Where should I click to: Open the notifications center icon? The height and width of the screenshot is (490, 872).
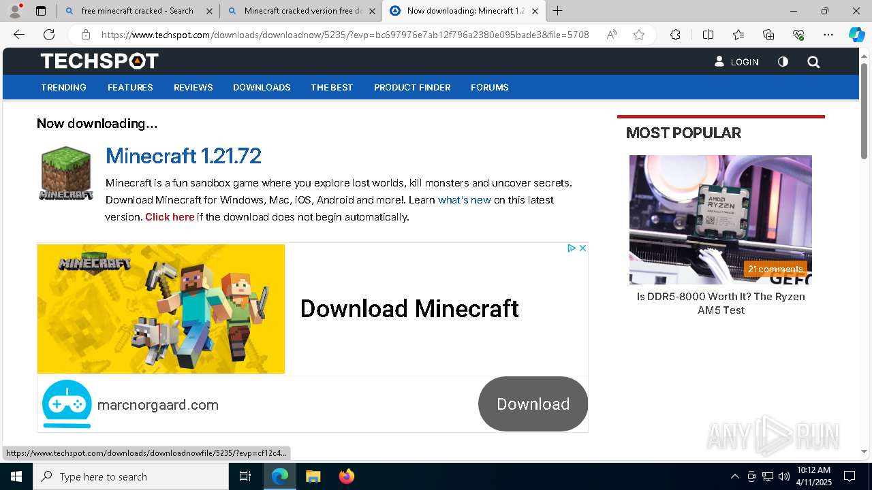pos(850,476)
